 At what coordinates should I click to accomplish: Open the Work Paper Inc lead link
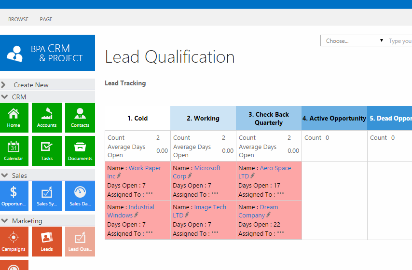(x=134, y=172)
